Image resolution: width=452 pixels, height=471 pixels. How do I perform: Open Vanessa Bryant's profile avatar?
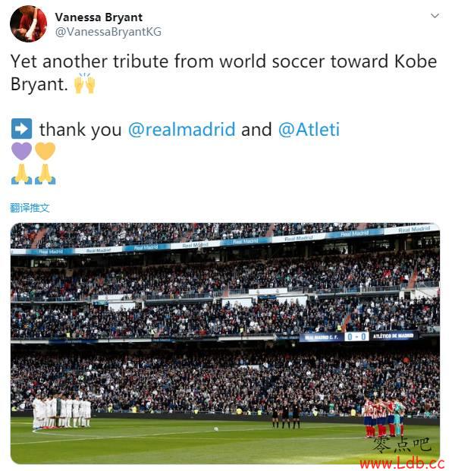point(29,24)
